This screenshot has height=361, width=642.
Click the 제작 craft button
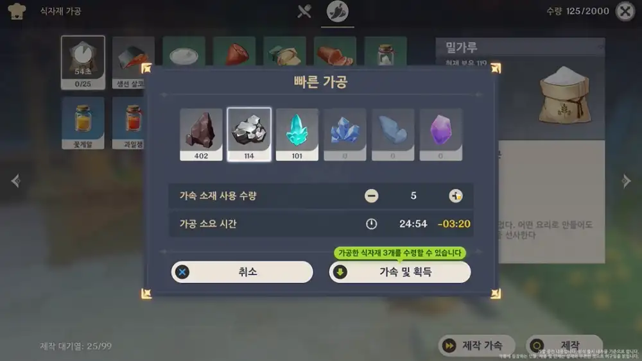tap(564, 346)
